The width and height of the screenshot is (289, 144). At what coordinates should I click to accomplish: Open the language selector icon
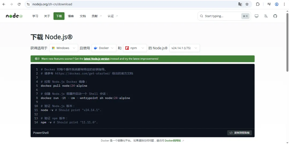pyautogui.click(x=266, y=16)
